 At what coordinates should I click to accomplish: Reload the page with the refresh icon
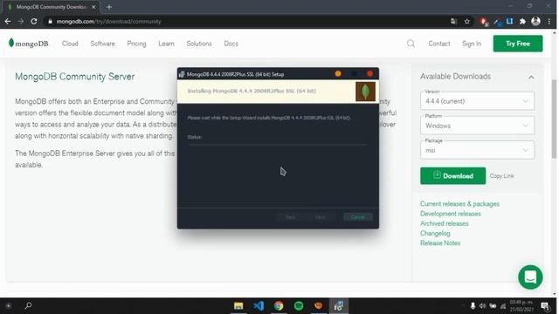34,21
